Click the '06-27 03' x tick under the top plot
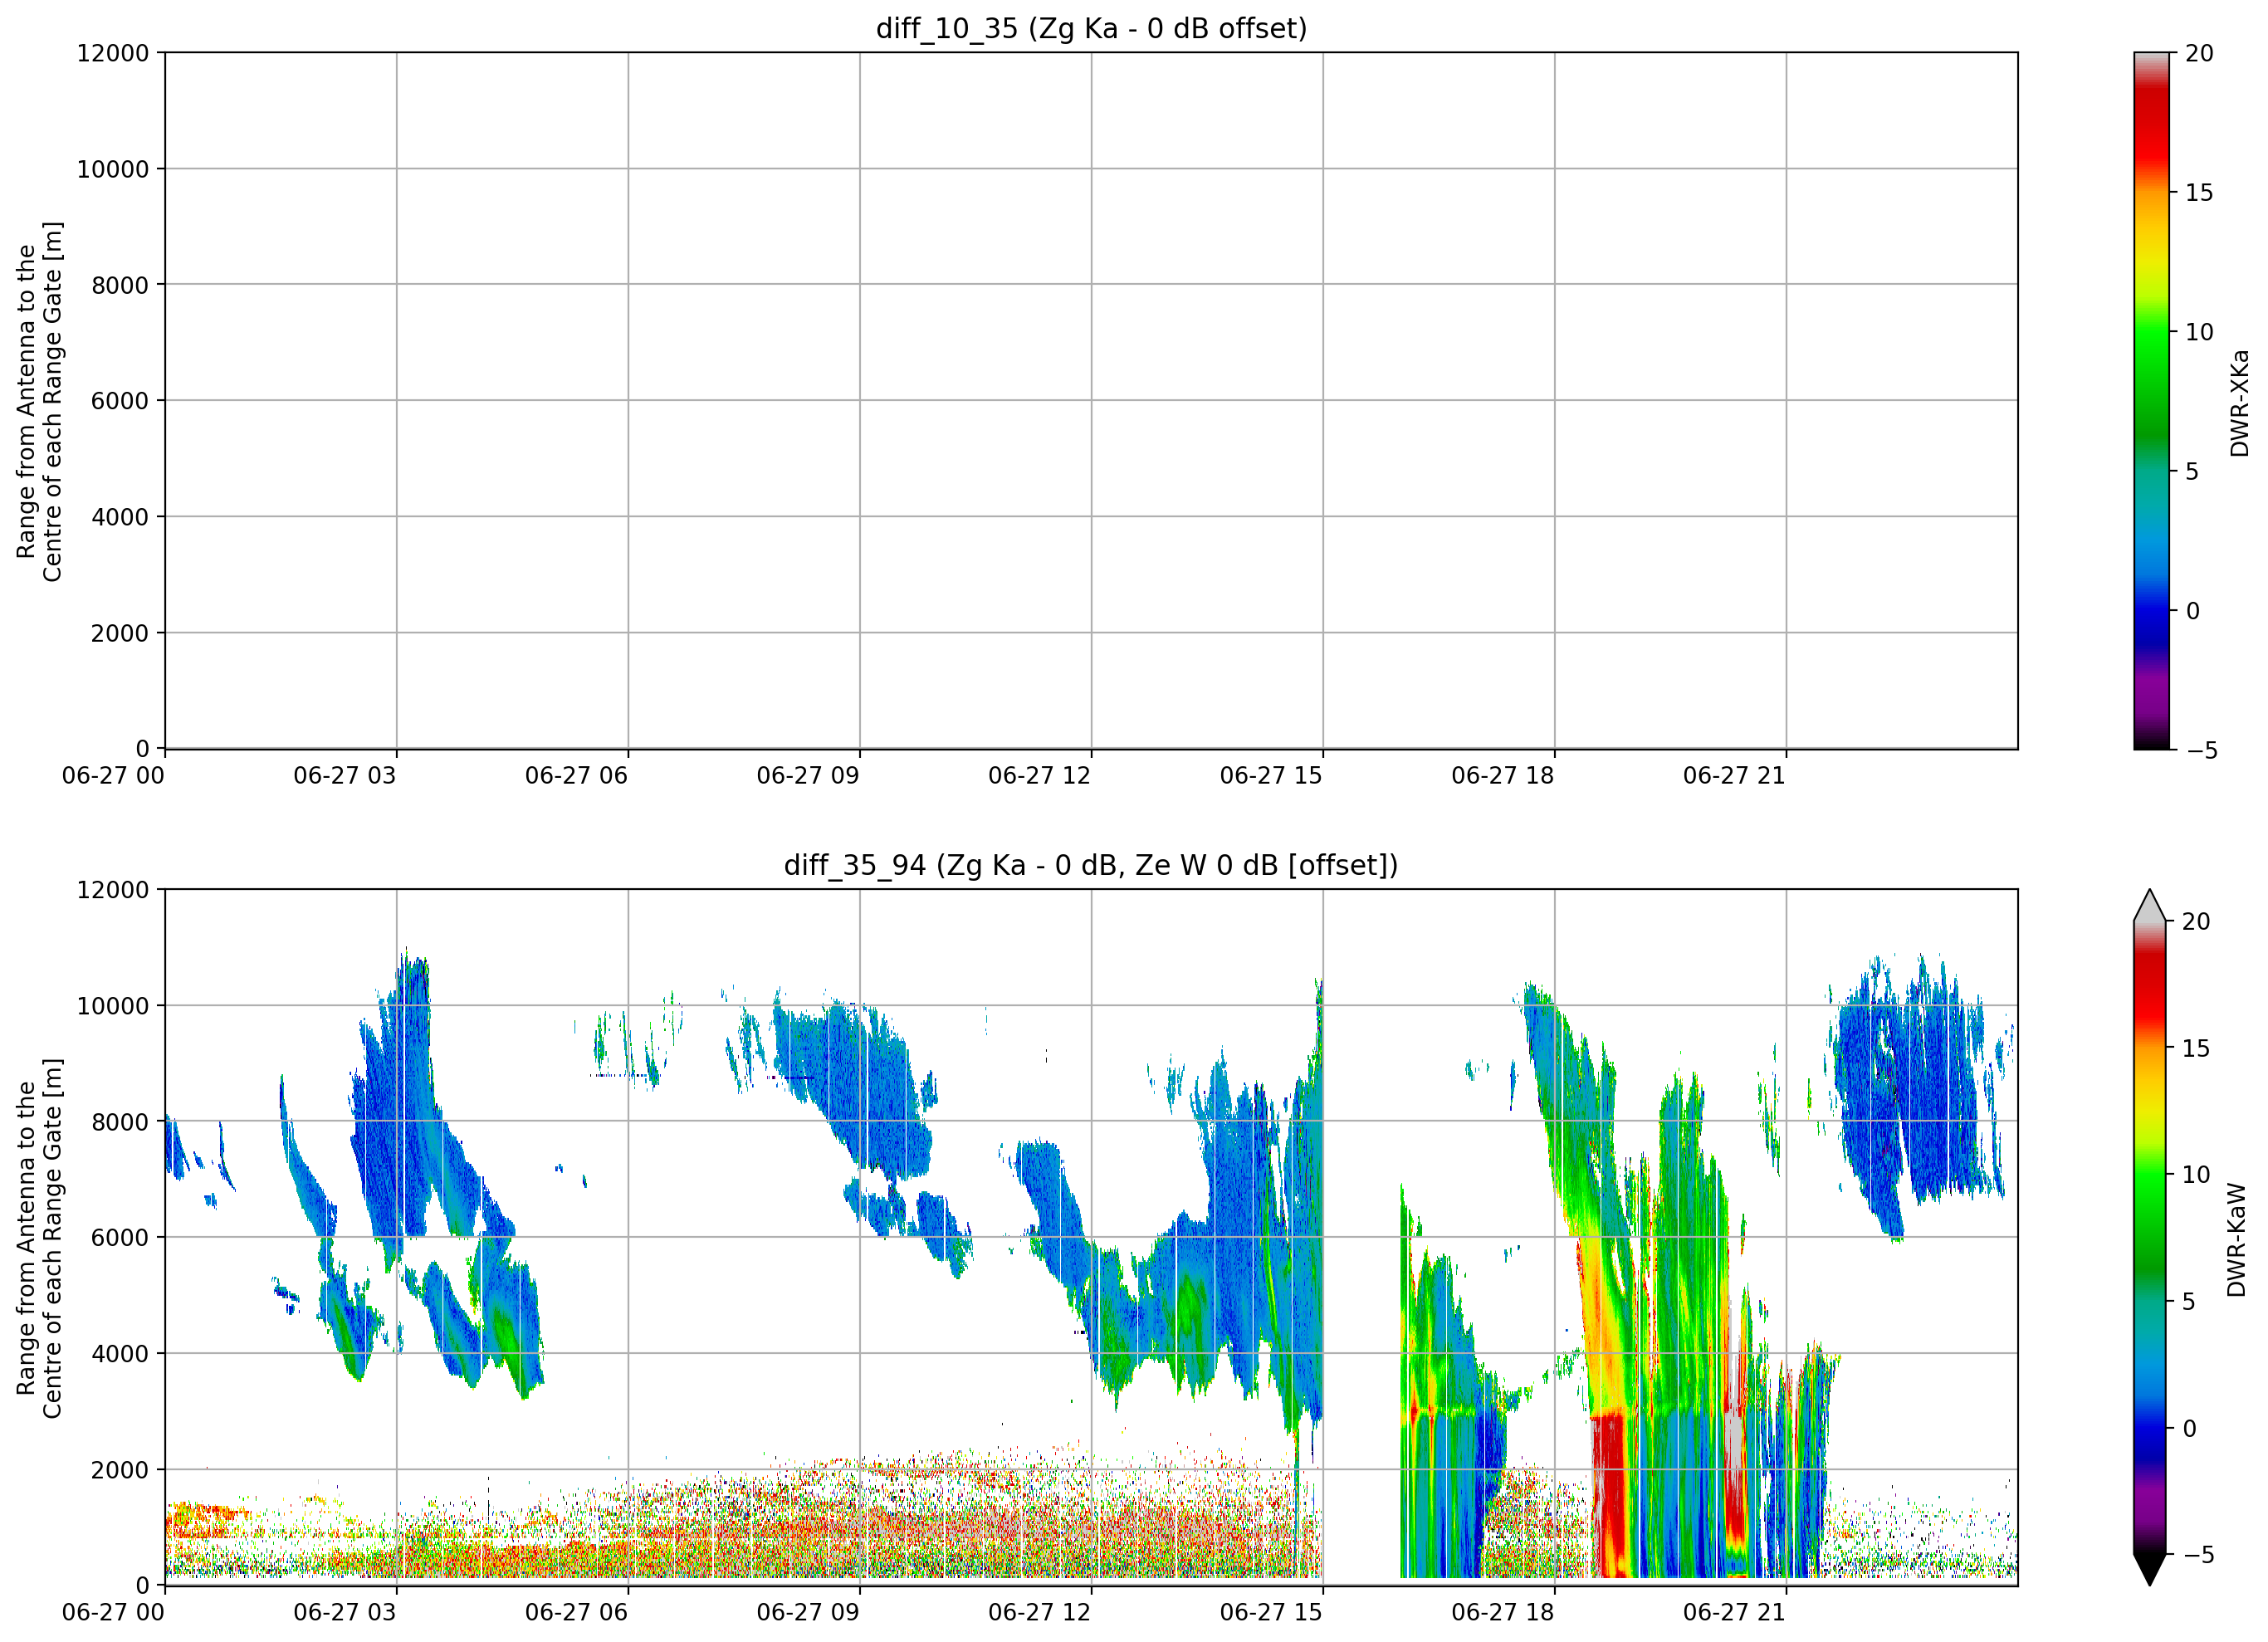2268x1642 pixels. [345, 776]
